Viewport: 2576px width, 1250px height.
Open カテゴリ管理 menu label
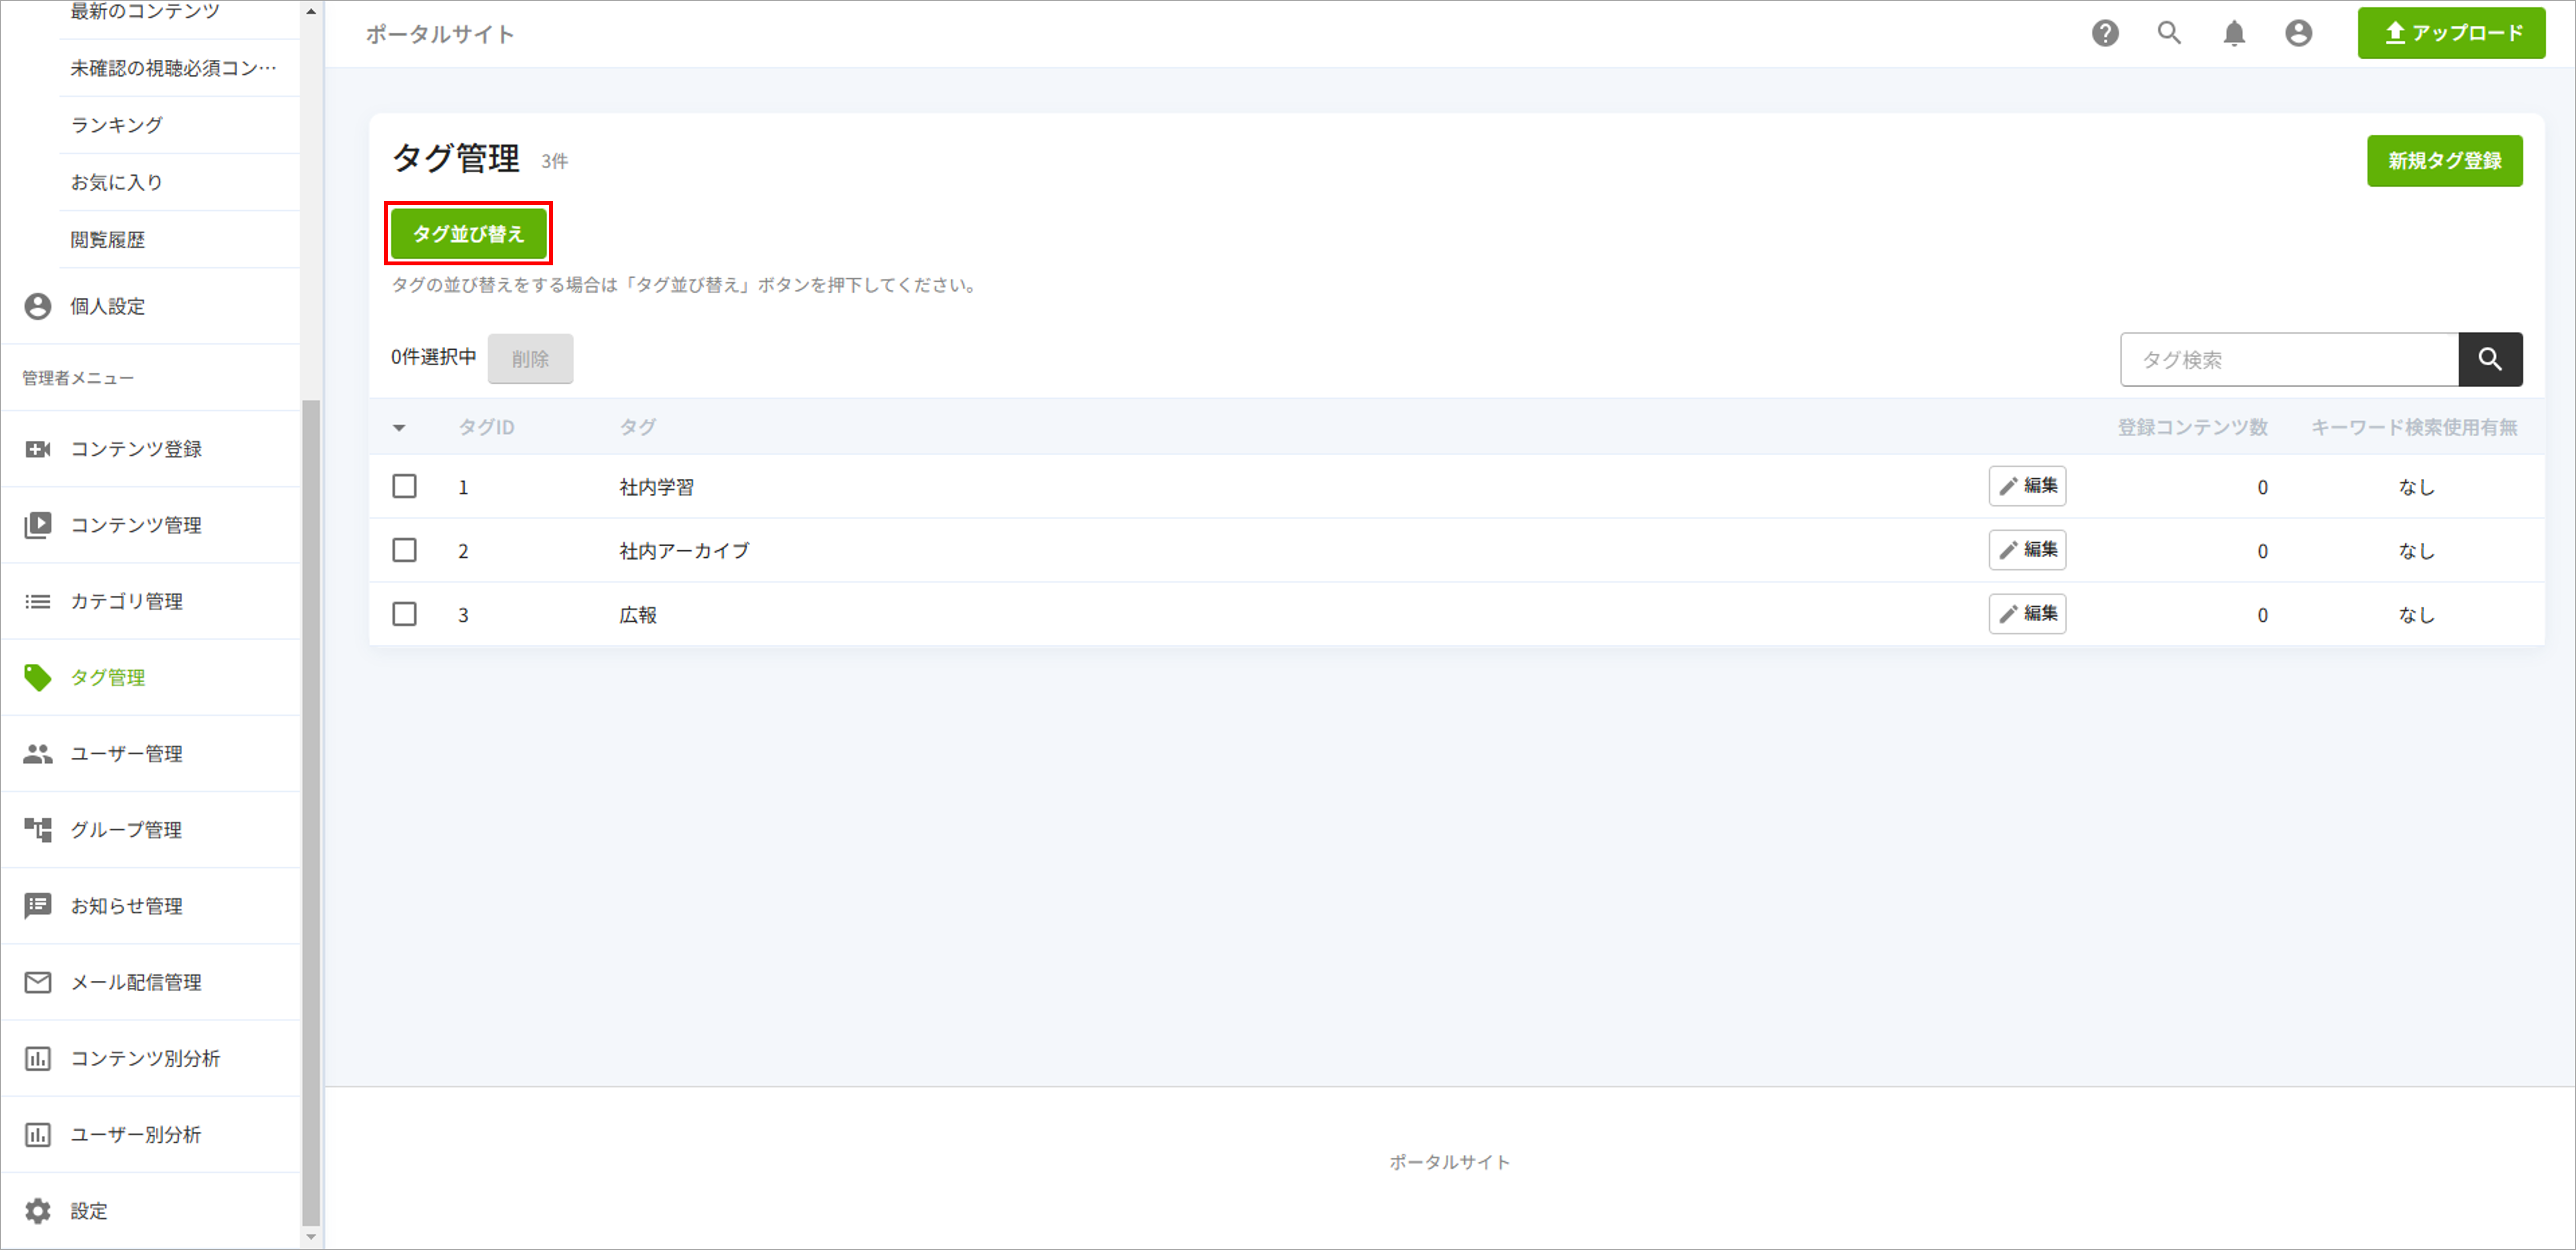click(x=126, y=601)
